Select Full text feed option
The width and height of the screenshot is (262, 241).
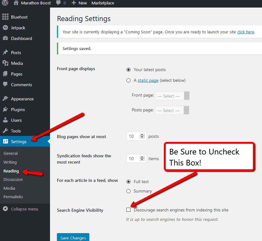click(x=129, y=182)
